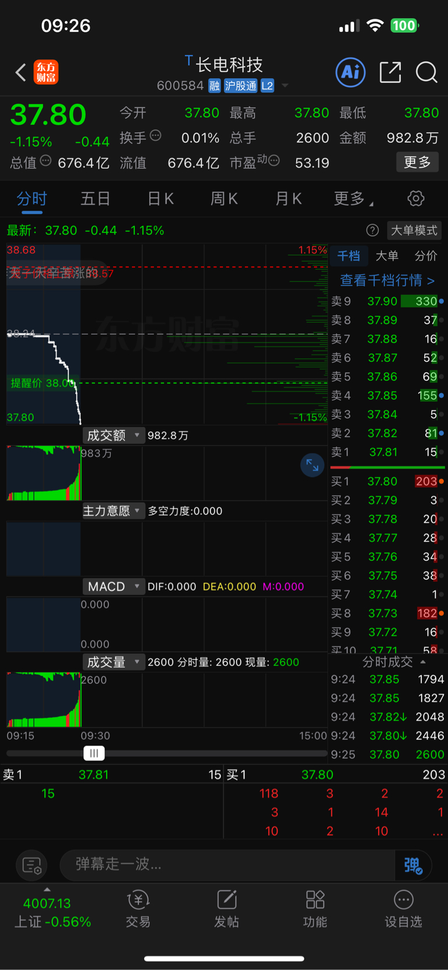Screen dimensions: 448x970
Task: Open chart settings gear icon
Action: (416, 198)
